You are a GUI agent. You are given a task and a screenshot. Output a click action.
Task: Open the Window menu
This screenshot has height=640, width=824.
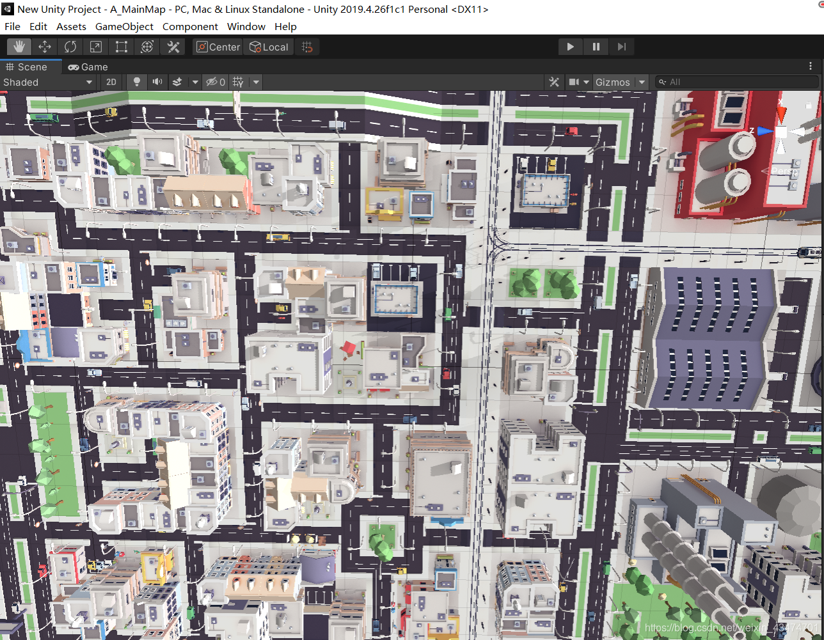(x=246, y=26)
